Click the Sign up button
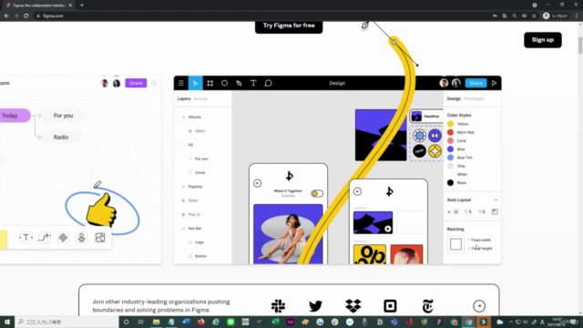The width and height of the screenshot is (583, 328). click(x=543, y=40)
